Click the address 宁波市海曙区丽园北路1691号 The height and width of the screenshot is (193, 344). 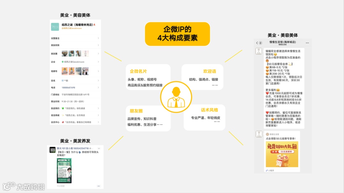(75, 94)
